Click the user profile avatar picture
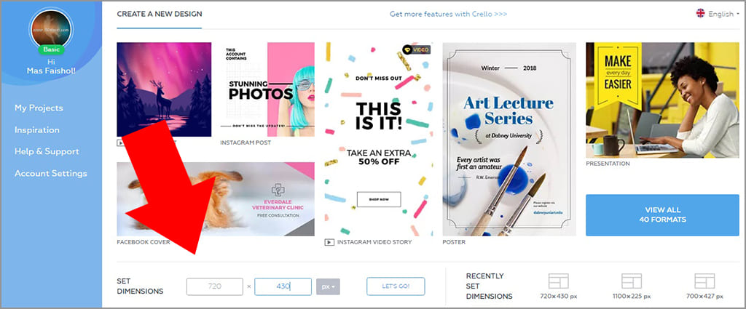 point(51,28)
